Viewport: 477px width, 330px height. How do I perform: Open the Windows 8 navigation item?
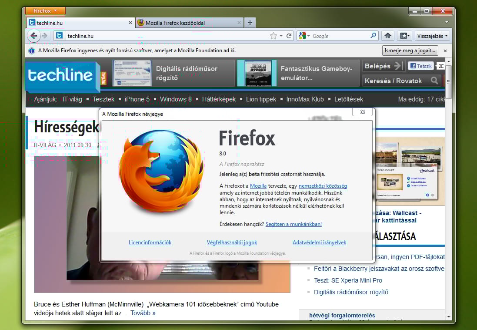click(x=176, y=99)
